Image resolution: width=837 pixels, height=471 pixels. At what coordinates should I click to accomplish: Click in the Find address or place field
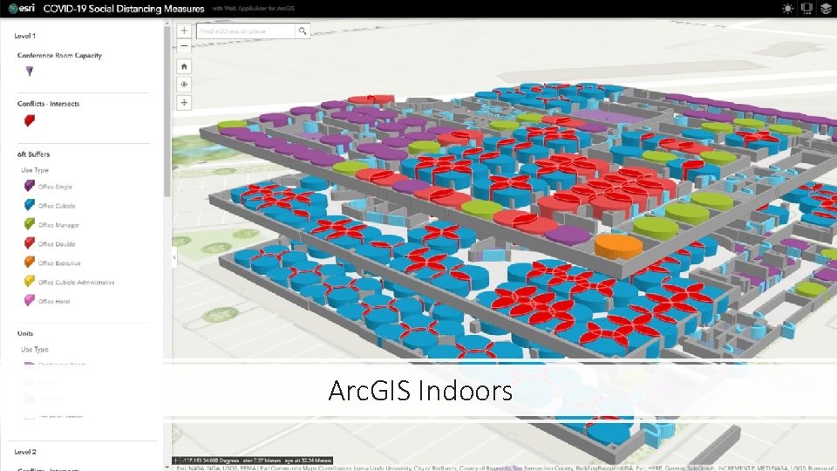246,31
